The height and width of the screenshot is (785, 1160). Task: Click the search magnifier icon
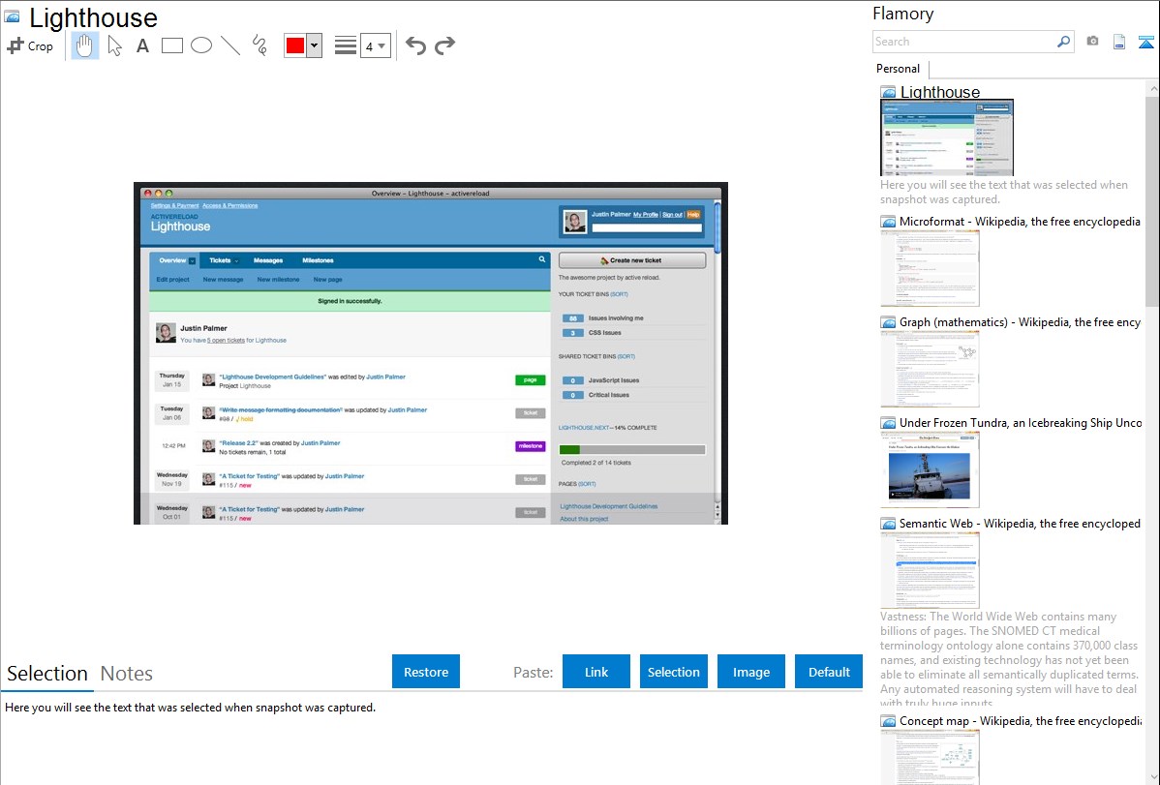coord(1064,42)
